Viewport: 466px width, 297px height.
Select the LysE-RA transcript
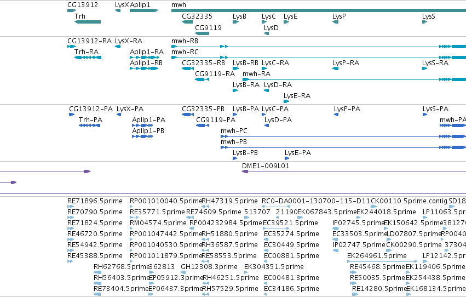[286, 101]
